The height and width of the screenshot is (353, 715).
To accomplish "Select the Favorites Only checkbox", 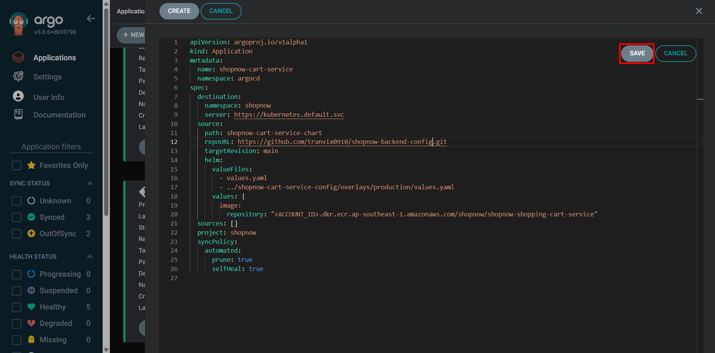I will click(16, 166).
